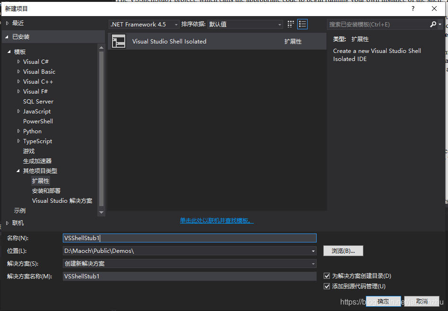Switch to small icons view
The image size is (448, 311).
[x=291, y=24]
